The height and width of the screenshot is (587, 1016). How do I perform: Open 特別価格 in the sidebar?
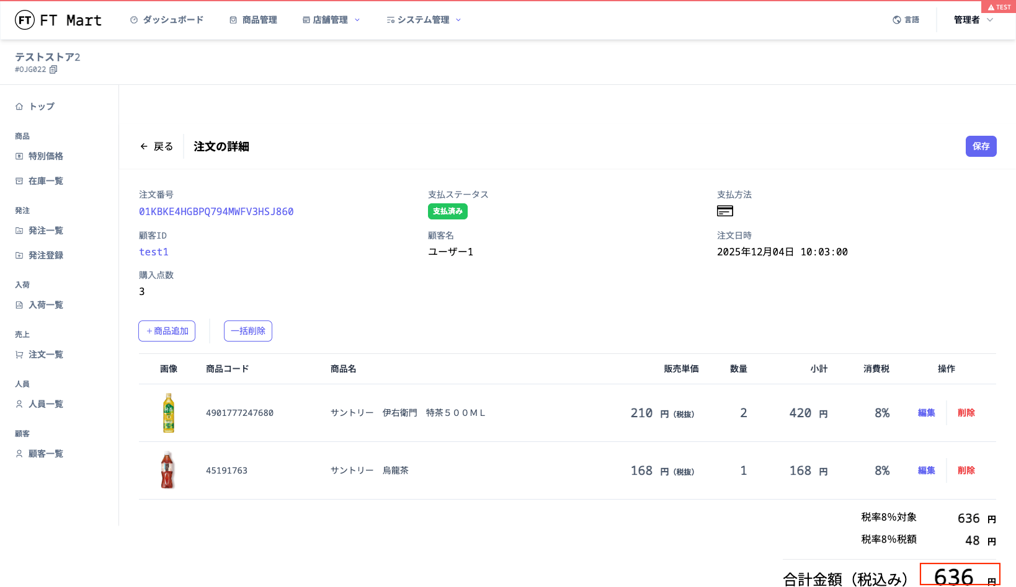40,156
